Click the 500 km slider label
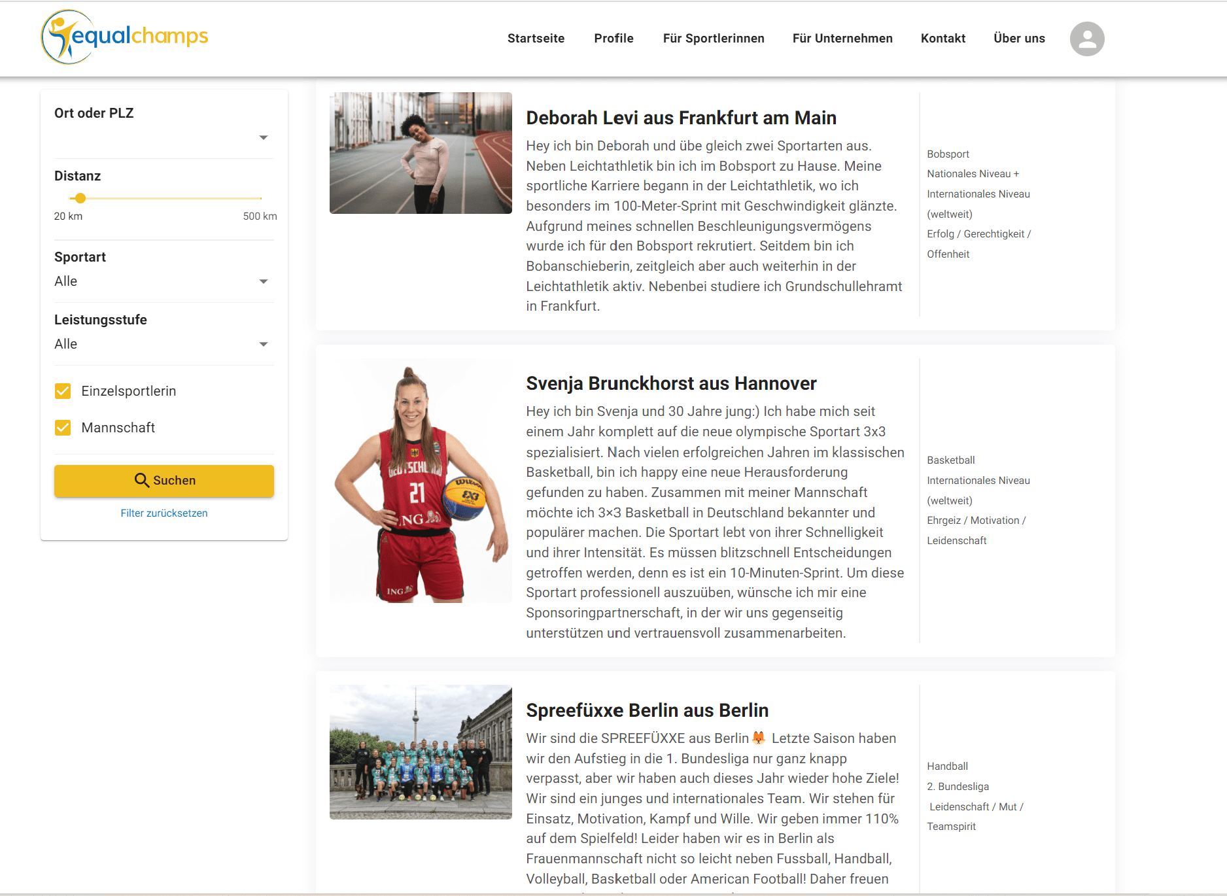Screen dimensions: 1227x896 [260, 216]
